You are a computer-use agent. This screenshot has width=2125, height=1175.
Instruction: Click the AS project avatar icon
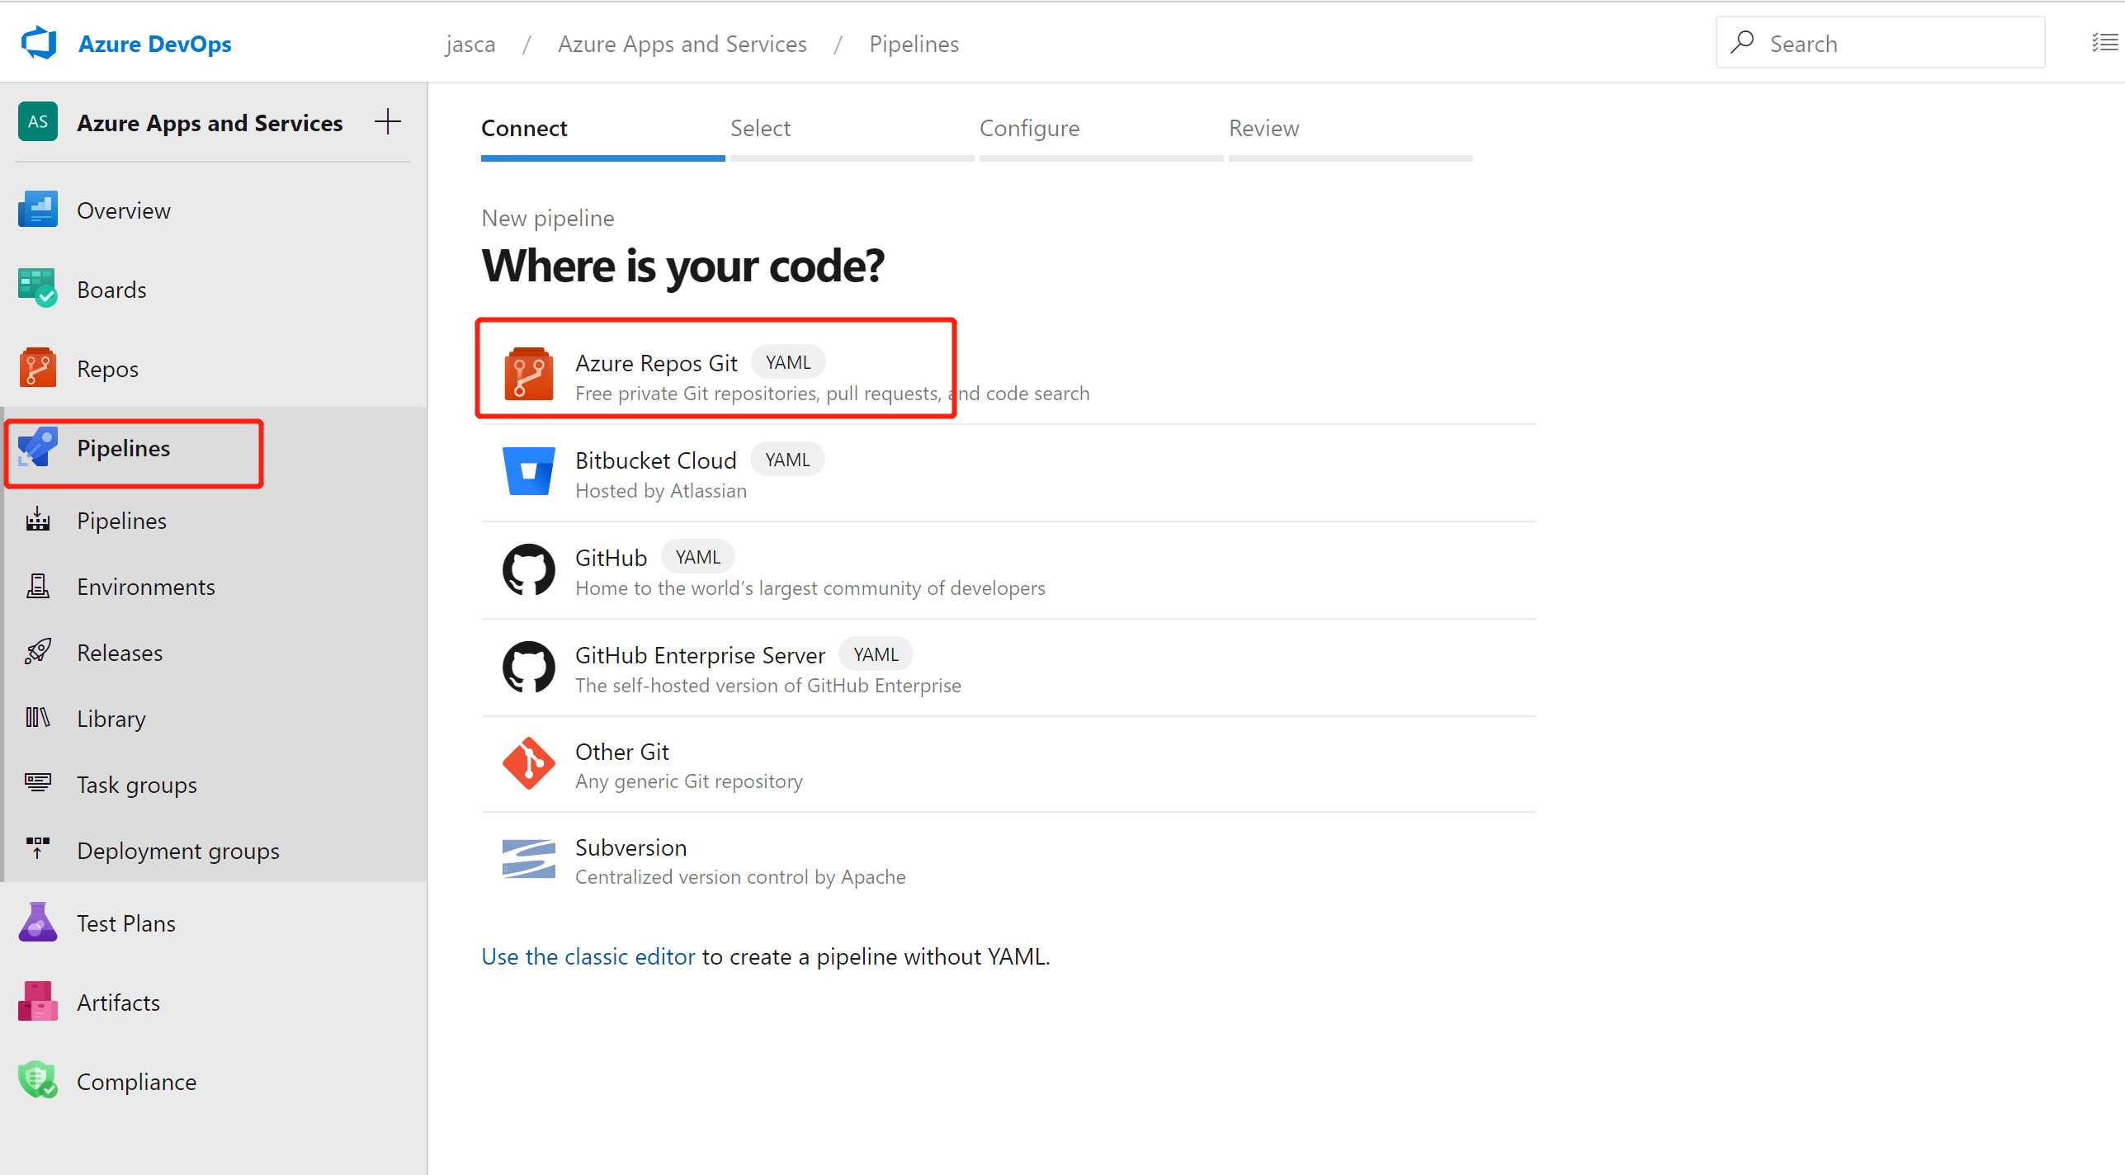(38, 122)
